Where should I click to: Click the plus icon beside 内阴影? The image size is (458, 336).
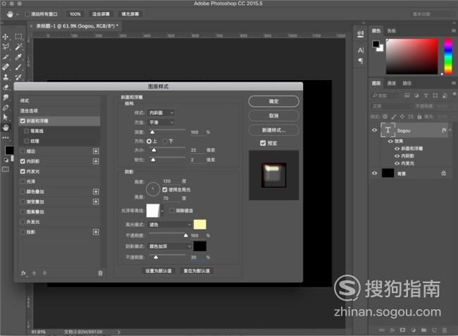96,161
